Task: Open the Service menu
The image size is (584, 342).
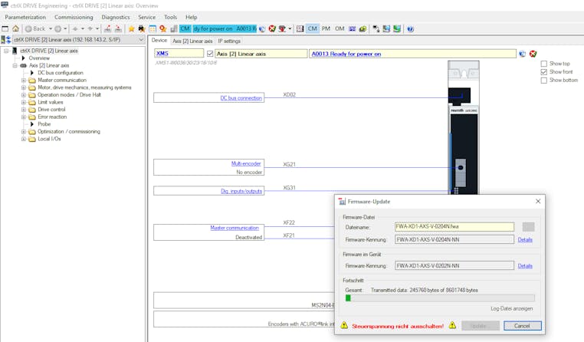Action: [146, 17]
